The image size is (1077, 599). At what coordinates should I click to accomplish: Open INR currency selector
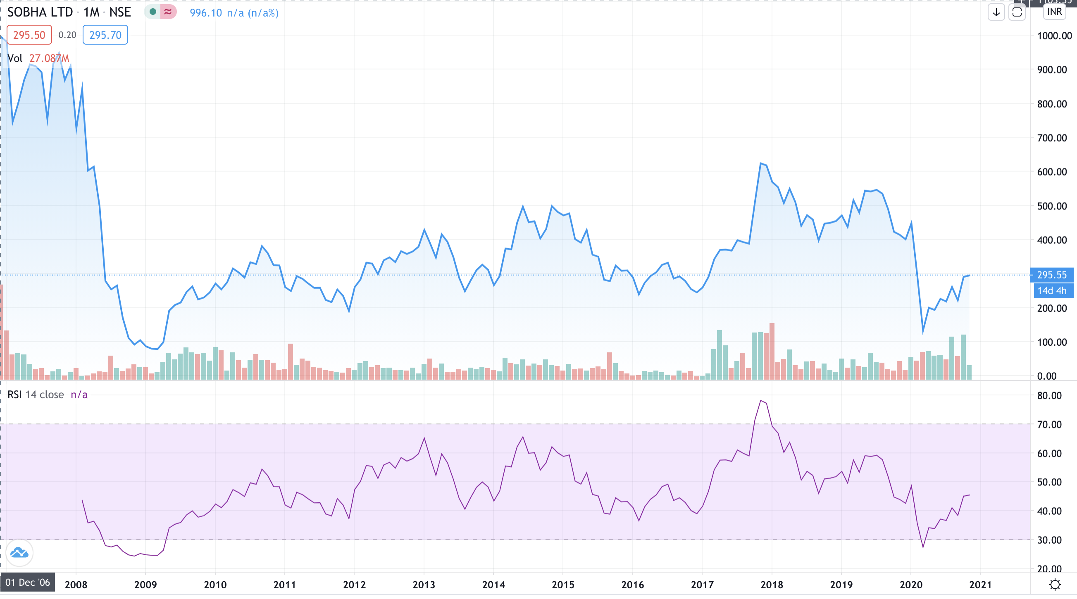point(1054,12)
